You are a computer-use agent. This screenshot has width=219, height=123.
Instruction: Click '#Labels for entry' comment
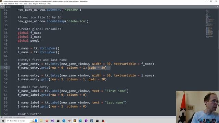(x=33, y=87)
